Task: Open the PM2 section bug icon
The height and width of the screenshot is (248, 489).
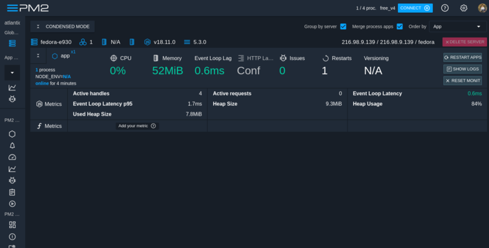Action: tap(12, 180)
